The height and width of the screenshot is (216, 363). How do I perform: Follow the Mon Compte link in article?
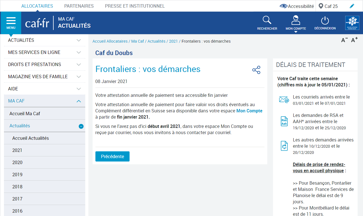(249, 111)
